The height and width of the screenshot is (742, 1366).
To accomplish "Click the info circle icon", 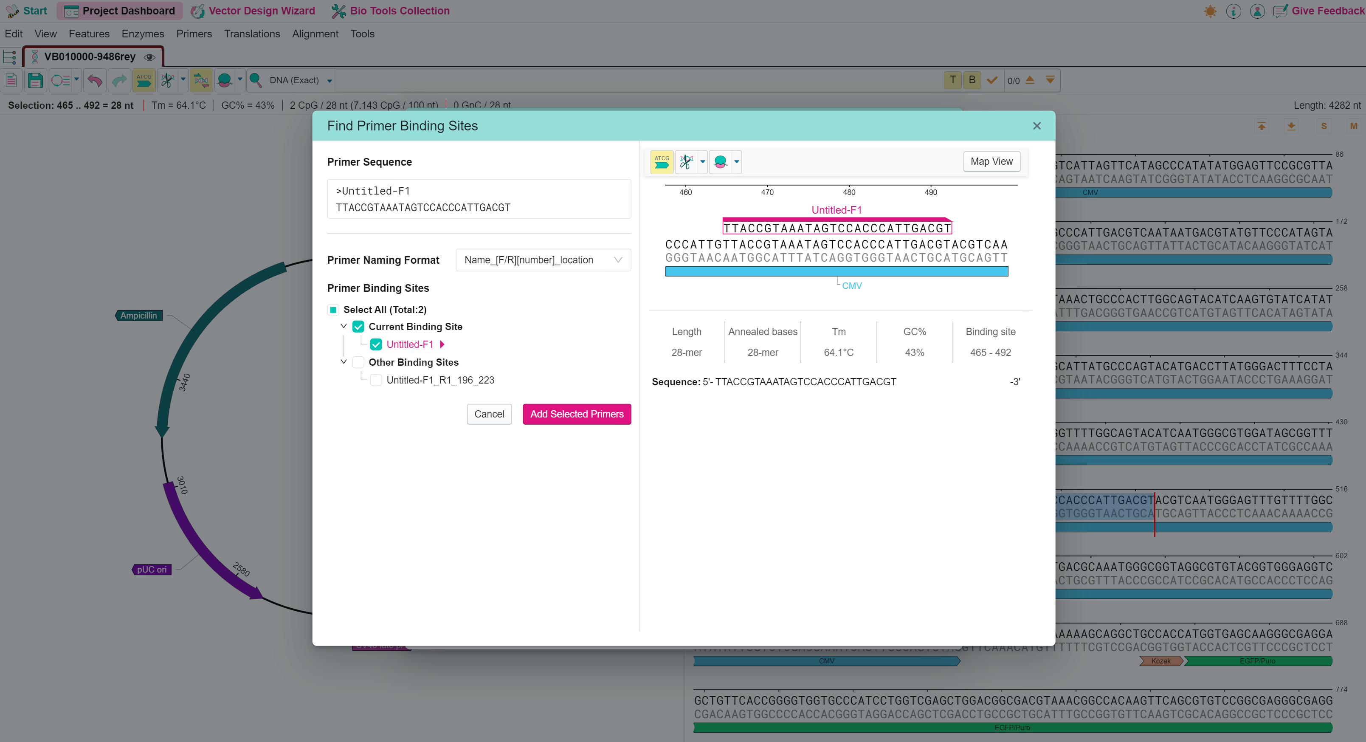I will pyautogui.click(x=1234, y=11).
